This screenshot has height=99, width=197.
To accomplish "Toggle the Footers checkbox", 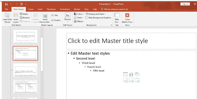I will [x=56, y=20].
